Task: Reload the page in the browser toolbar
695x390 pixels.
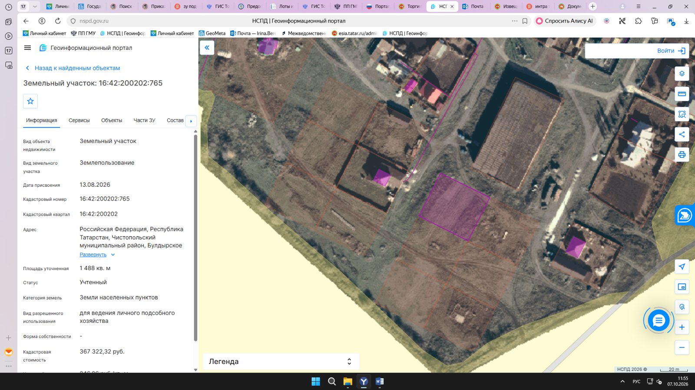Action: 58,21
